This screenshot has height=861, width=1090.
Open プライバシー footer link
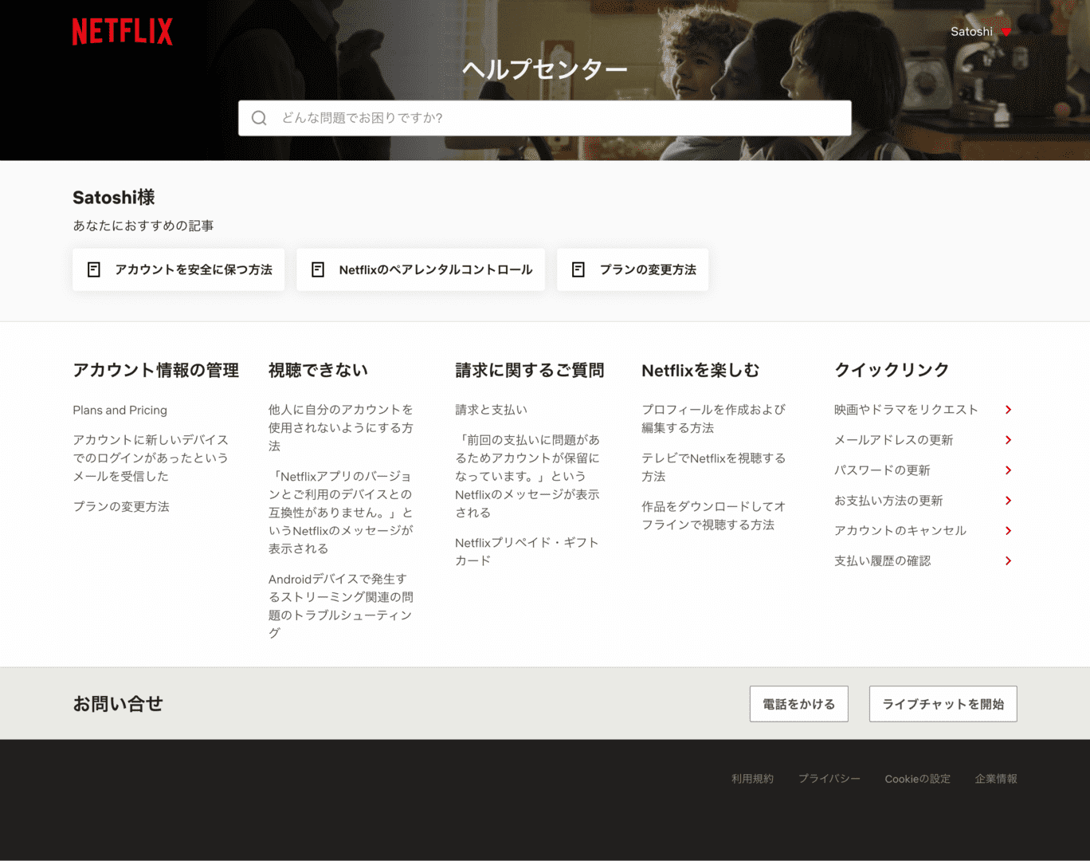(829, 779)
